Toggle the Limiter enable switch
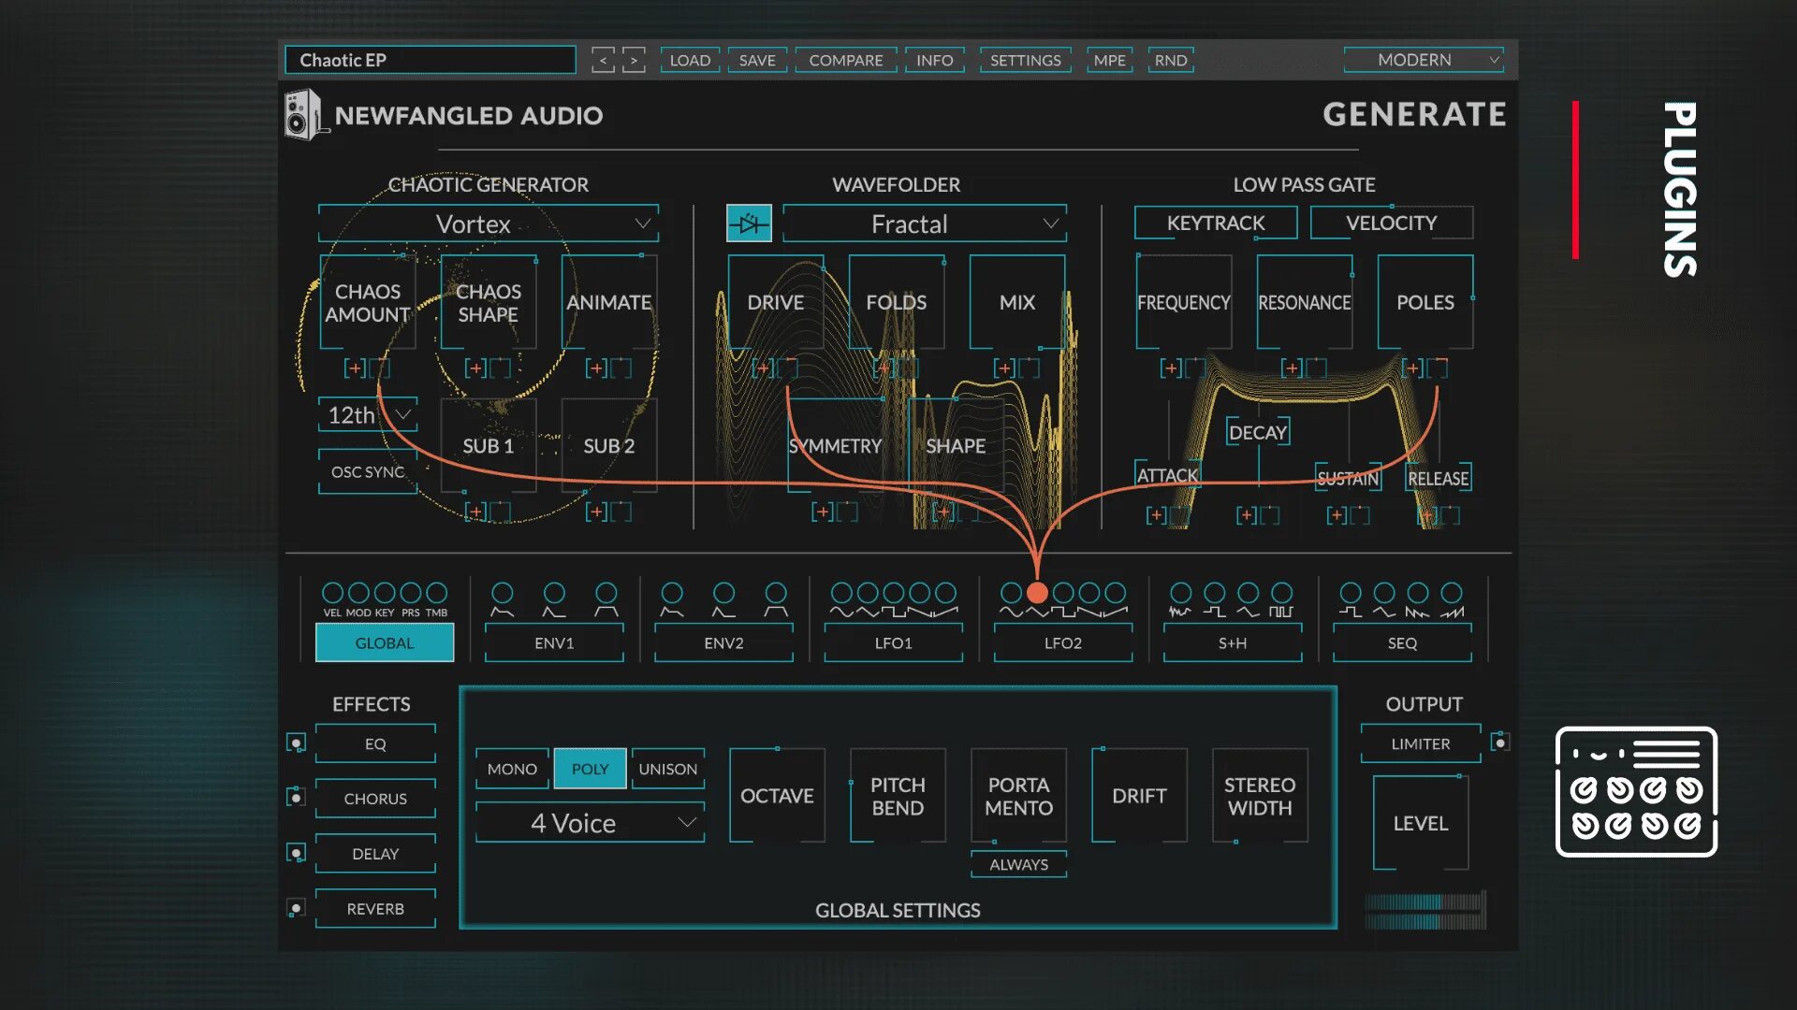Image resolution: width=1797 pixels, height=1010 pixels. [1499, 743]
